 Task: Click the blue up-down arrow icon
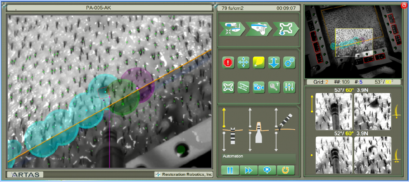point(274,63)
